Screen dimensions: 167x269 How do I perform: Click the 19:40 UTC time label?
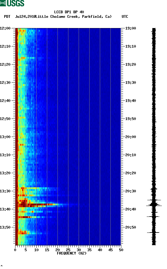pos(130,101)
